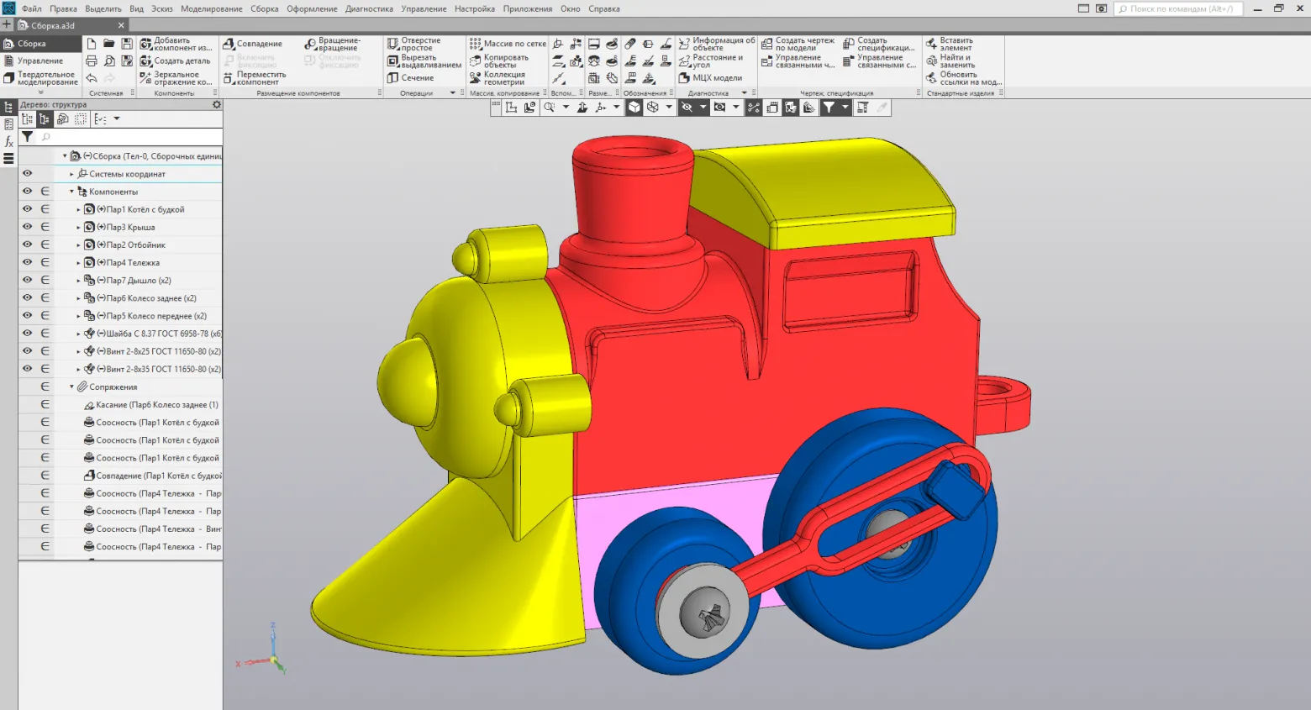Screen dimensions: 1311x710
Task: Open Информация об объекте diagnostic
Action: pos(717,44)
